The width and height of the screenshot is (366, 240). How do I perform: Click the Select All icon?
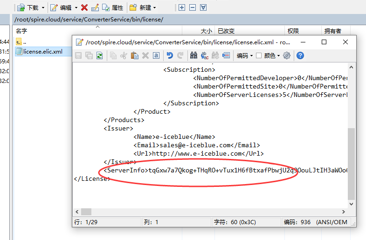(156, 55)
